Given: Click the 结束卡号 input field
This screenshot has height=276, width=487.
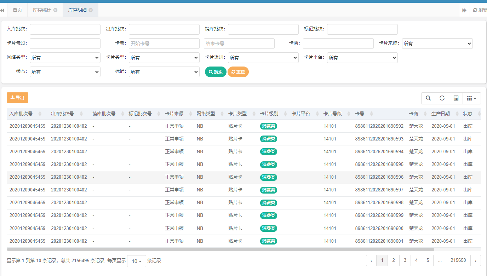Looking at the screenshot, I should 239,44.
